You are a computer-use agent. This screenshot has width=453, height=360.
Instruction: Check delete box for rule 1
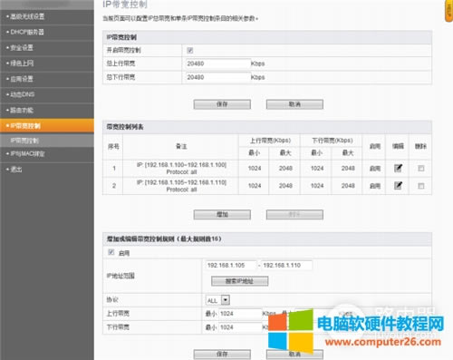tap(421, 169)
